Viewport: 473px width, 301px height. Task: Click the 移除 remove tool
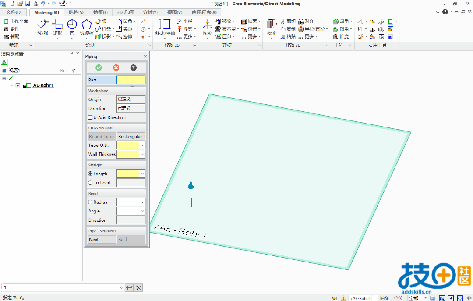[223, 21]
